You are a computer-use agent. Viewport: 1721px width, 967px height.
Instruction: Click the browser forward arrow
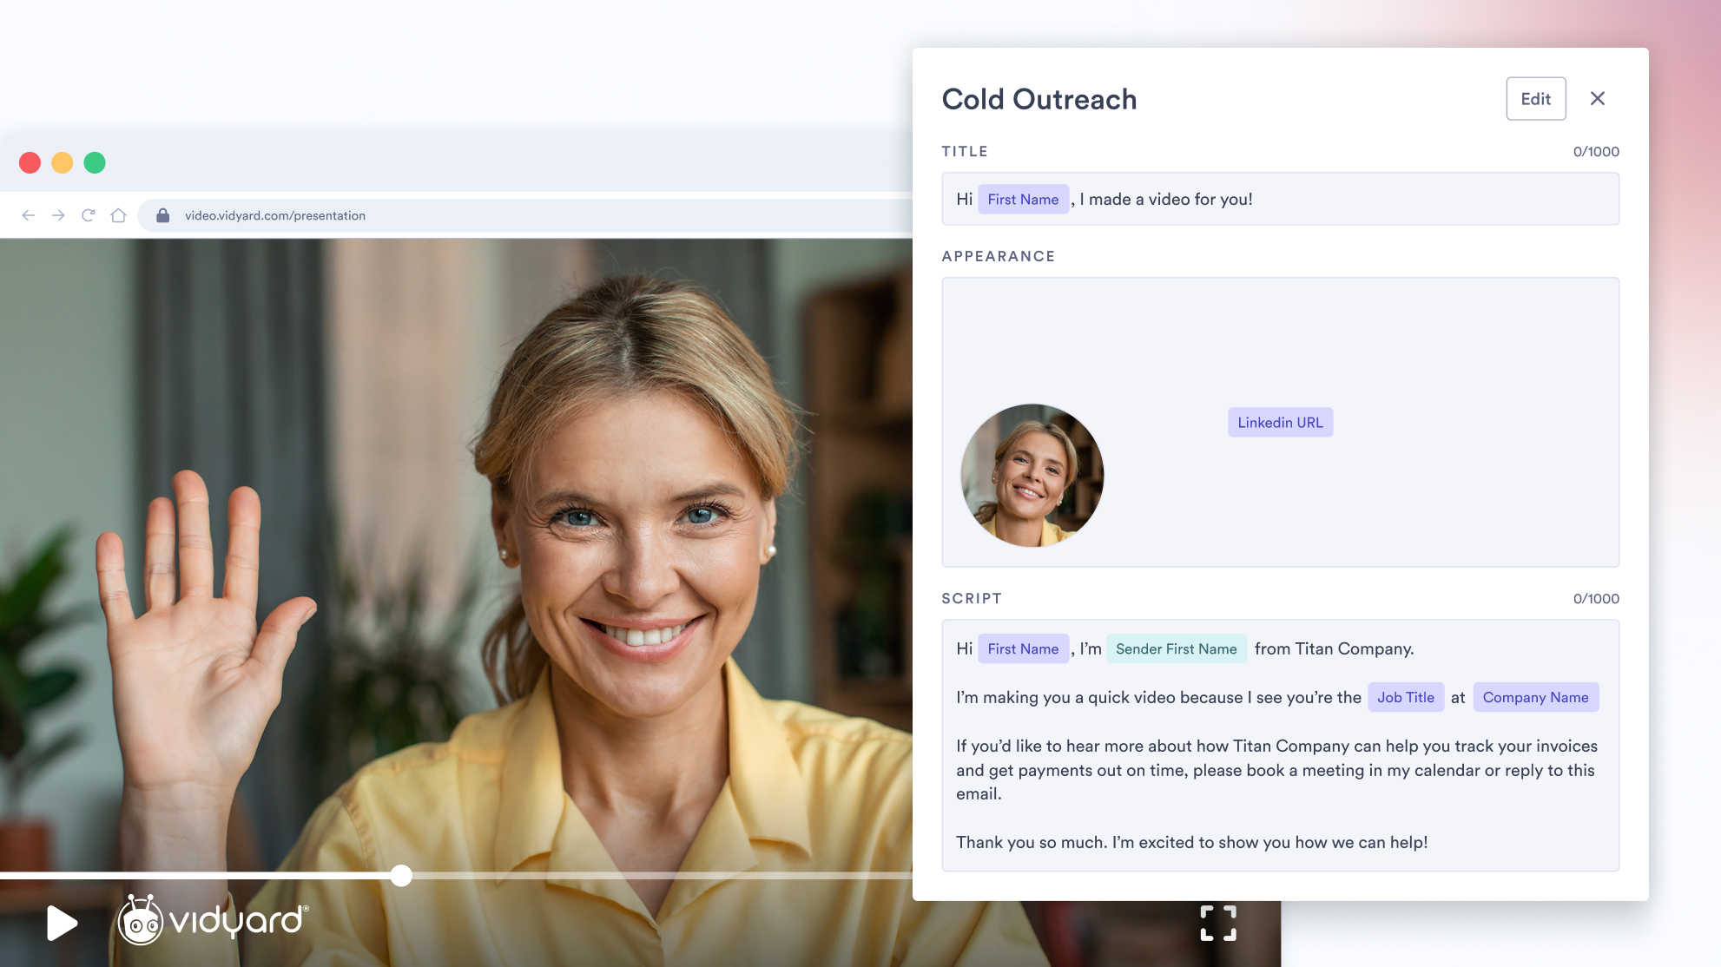[x=58, y=215]
